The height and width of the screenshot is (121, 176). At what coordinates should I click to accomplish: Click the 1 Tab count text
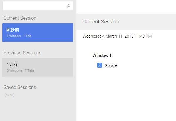pyautogui.click(x=27, y=36)
